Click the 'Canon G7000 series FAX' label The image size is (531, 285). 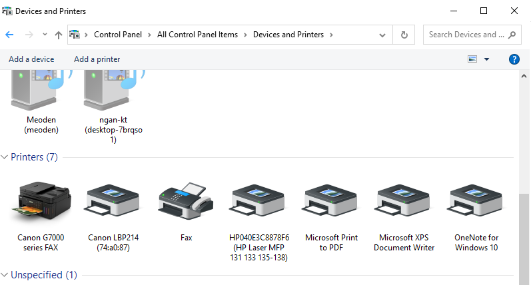(x=41, y=242)
